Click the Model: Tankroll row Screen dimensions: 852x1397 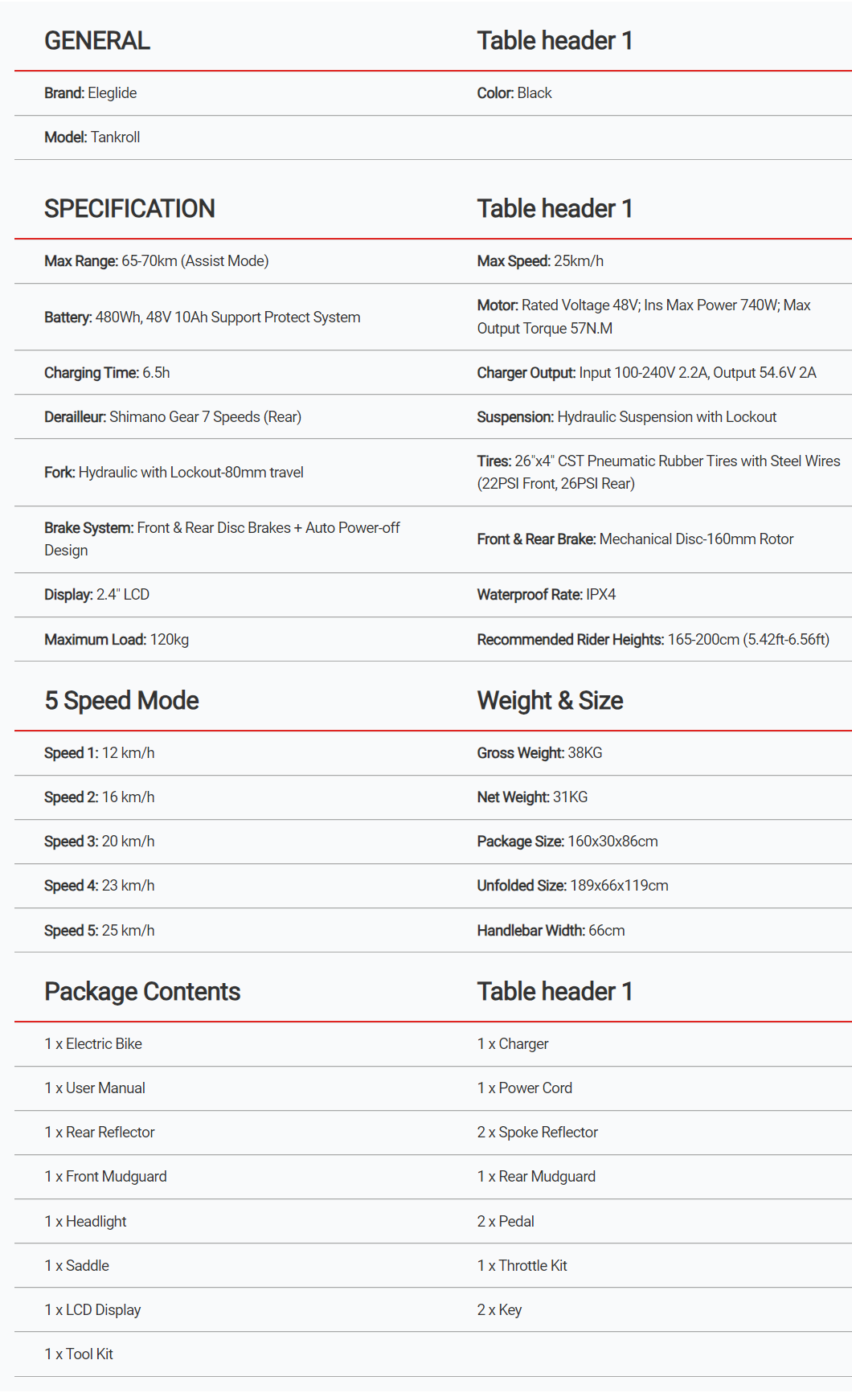pos(92,137)
